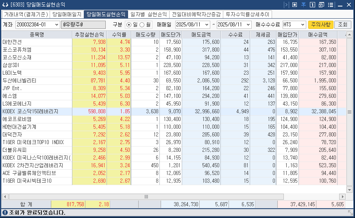Select the KODEX 2차전지산업레버리지 row name

tap(33, 165)
